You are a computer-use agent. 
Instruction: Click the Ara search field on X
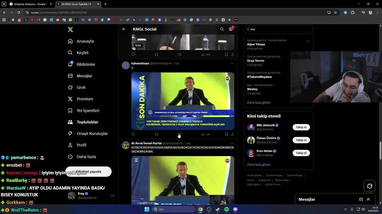[278, 29]
